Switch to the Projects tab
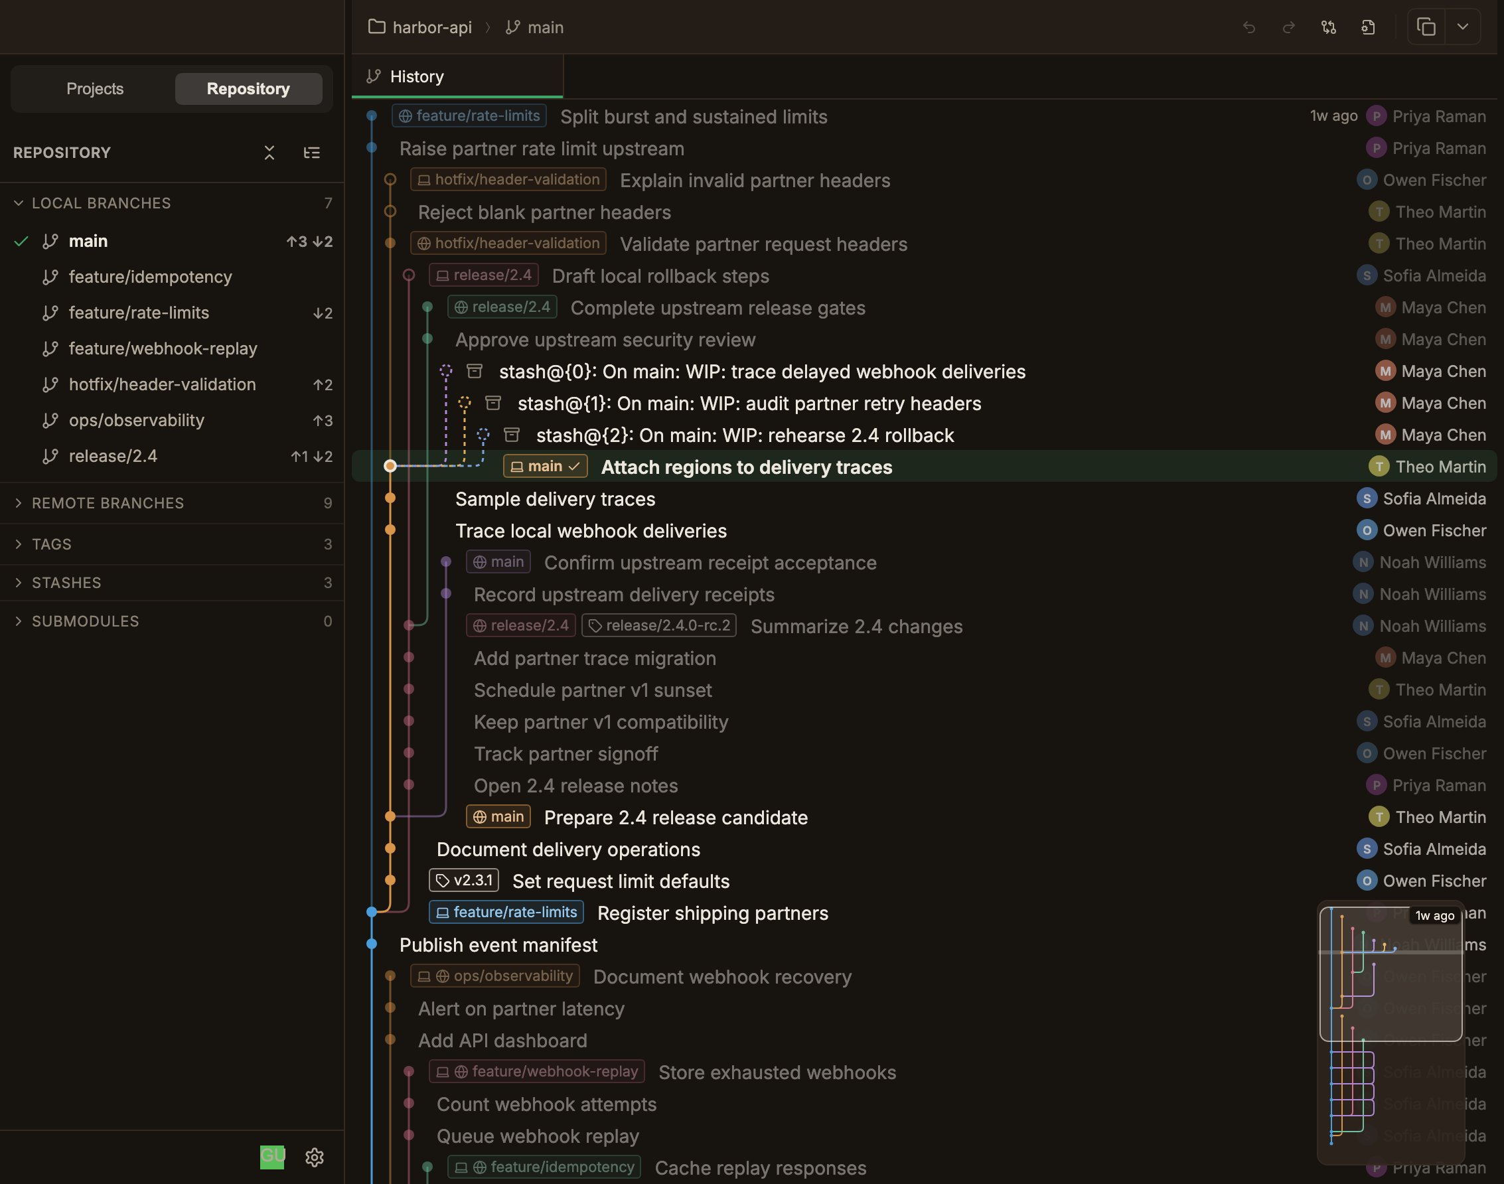The width and height of the screenshot is (1504, 1184). [95, 89]
